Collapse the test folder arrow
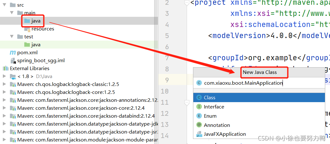The image size is (330, 144). pos(12,37)
